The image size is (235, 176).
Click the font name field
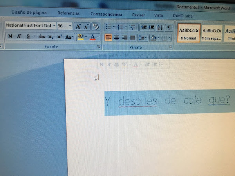tap(29, 25)
